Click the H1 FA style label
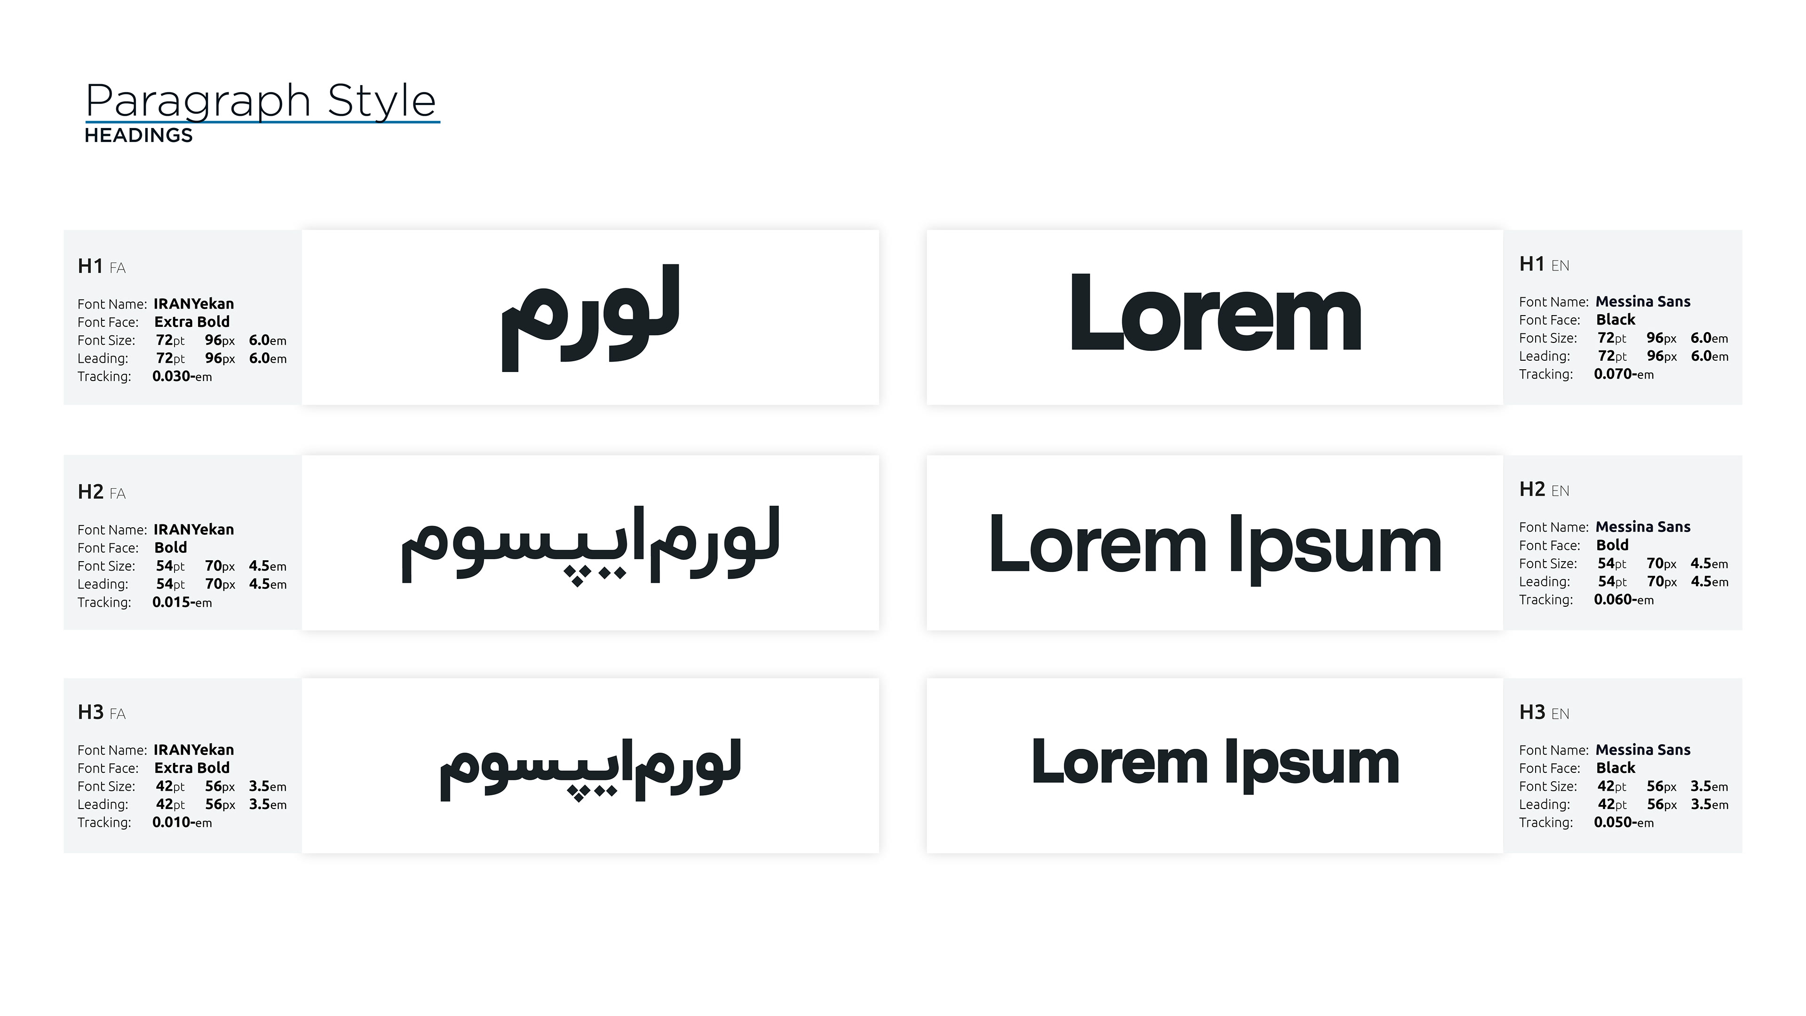 pyautogui.click(x=102, y=266)
